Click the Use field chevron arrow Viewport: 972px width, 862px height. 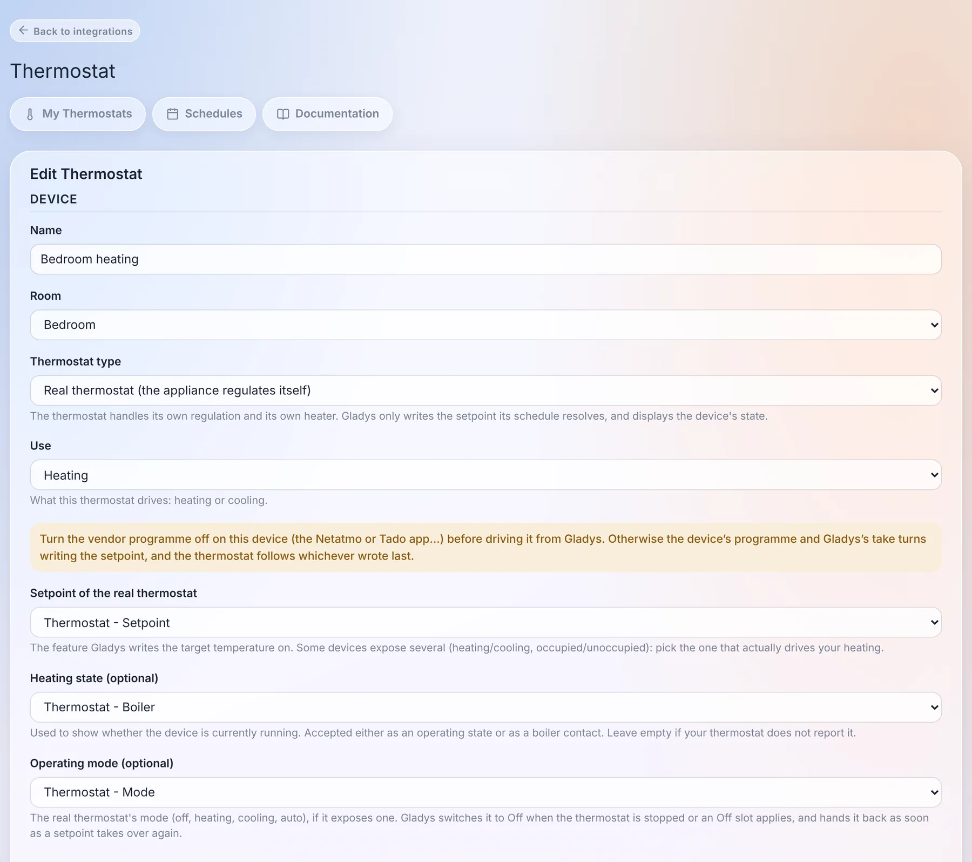(x=934, y=475)
